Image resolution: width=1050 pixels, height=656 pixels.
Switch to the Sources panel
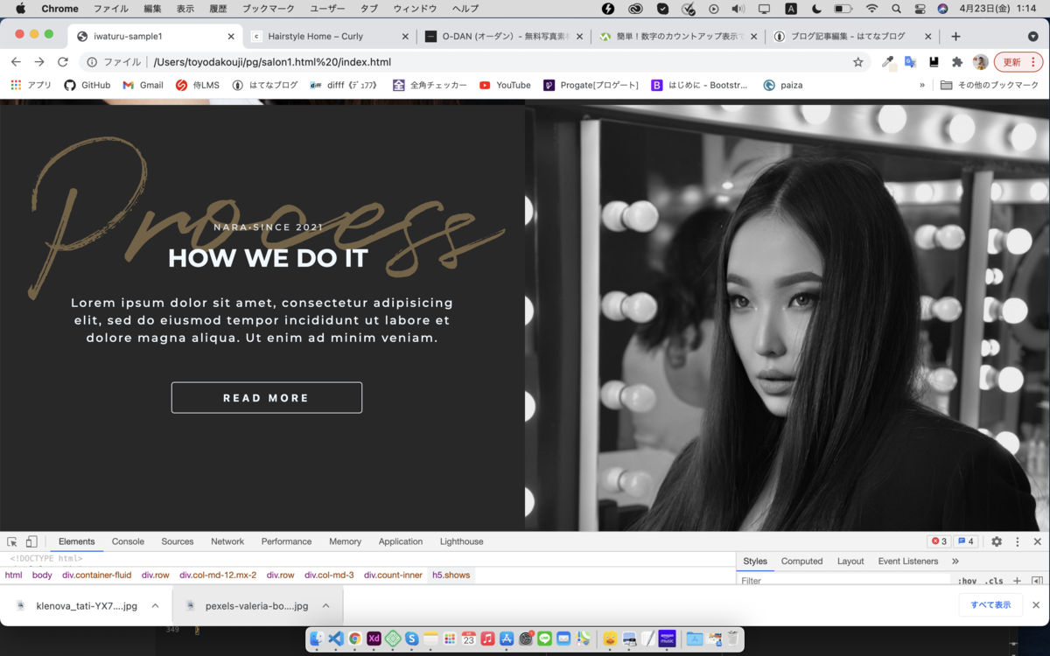coord(177,541)
